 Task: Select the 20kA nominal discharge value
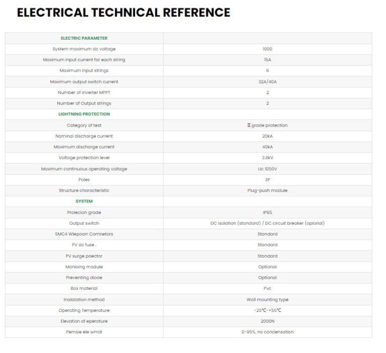point(267,136)
